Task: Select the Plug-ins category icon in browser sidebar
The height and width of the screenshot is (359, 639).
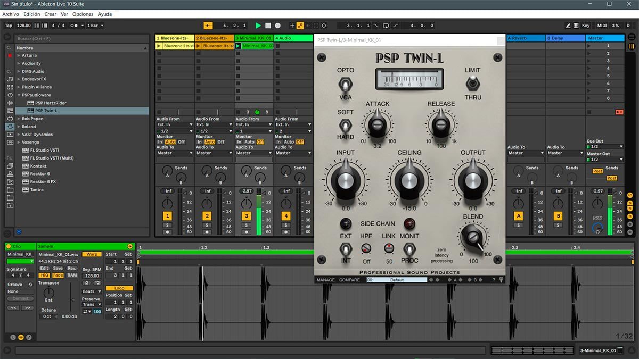Action: 10,127
